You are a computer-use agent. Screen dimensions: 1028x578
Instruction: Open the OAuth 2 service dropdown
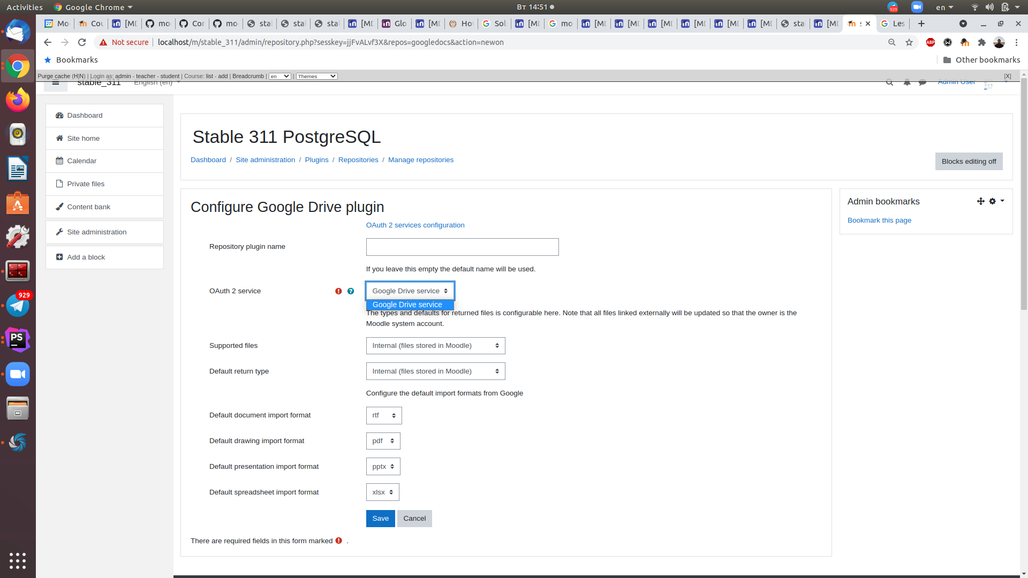[x=410, y=291]
